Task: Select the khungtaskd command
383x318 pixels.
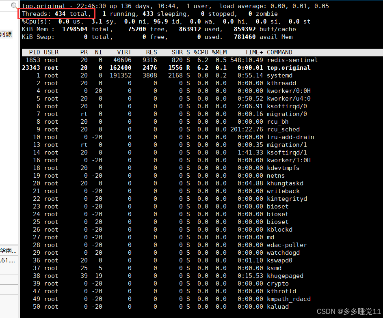Action: [285, 183]
